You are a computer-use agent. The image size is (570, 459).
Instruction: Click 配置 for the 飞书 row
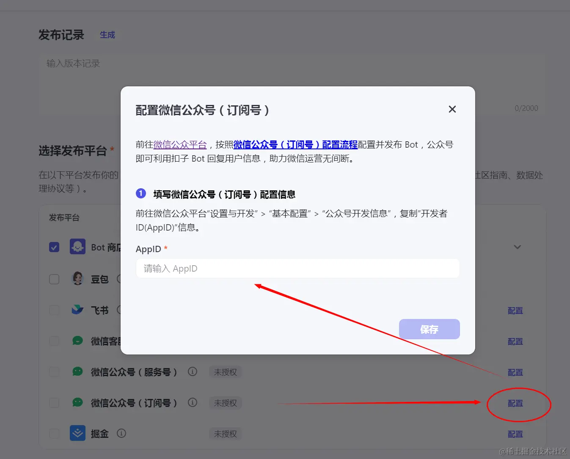(515, 311)
